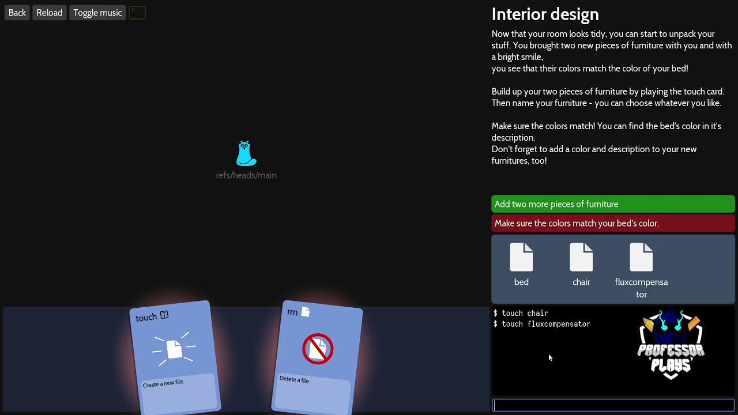This screenshot has width=738, height=415.
Task: Open the fluxcompensator file
Action: (x=641, y=270)
